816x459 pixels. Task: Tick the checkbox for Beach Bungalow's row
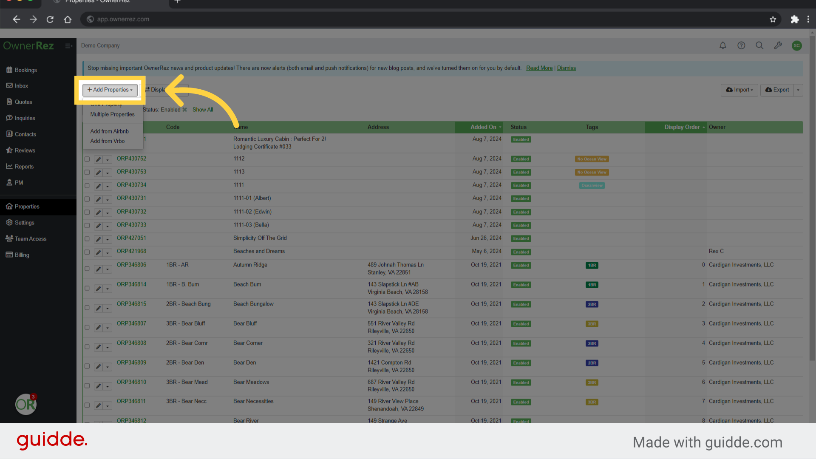pyautogui.click(x=87, y=308)
